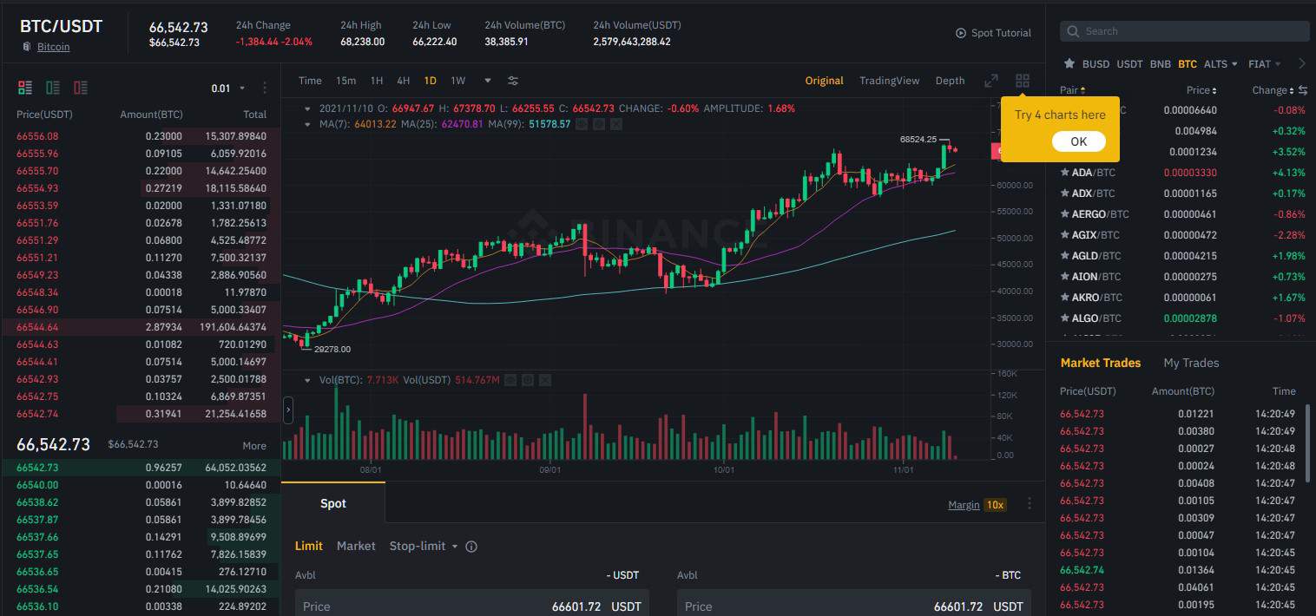The image size is (1316, 616).
Task: Favorite the AGIX/BTC pair star
Action: (x=1064, y=235)
